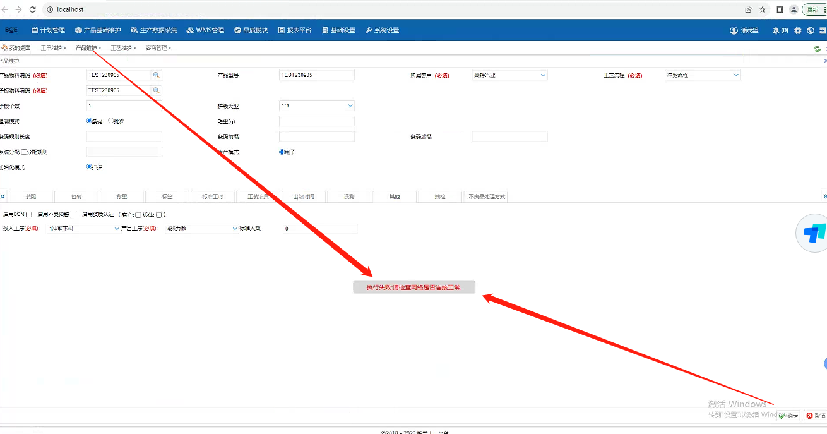Click the 我的桌面 home icon tab

(16, 48)
